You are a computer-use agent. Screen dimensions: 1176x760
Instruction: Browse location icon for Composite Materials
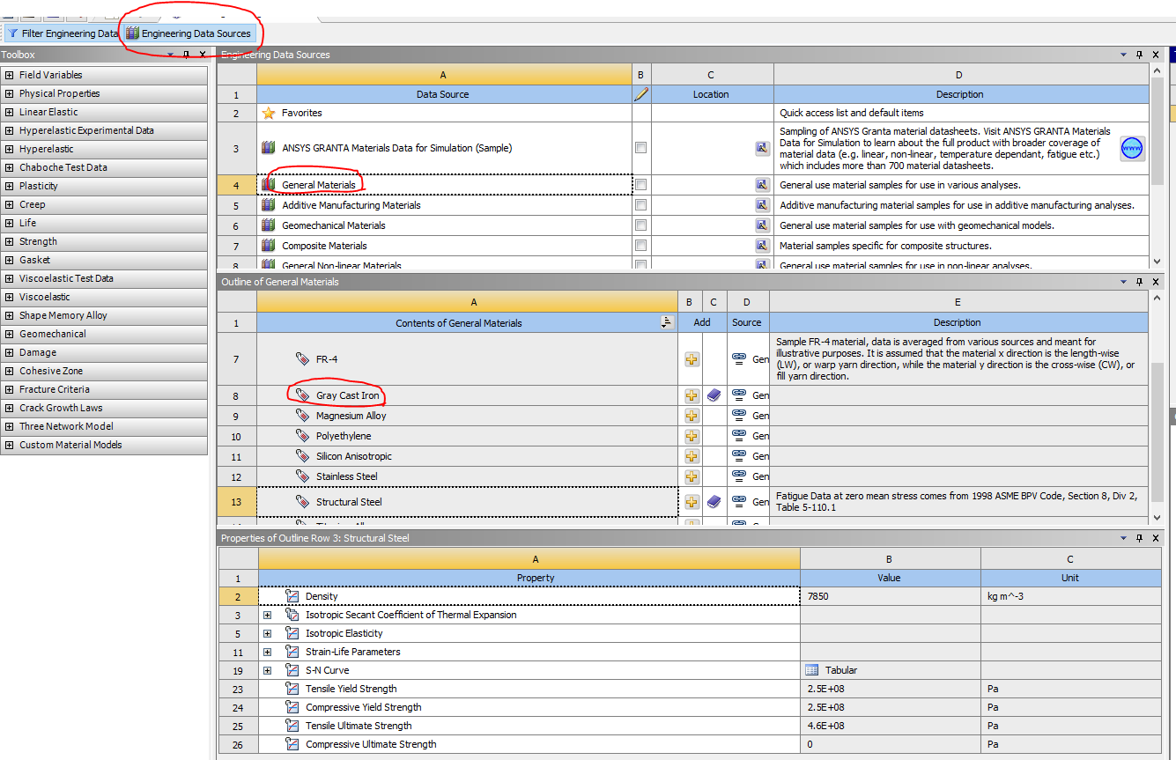point(762,246)
